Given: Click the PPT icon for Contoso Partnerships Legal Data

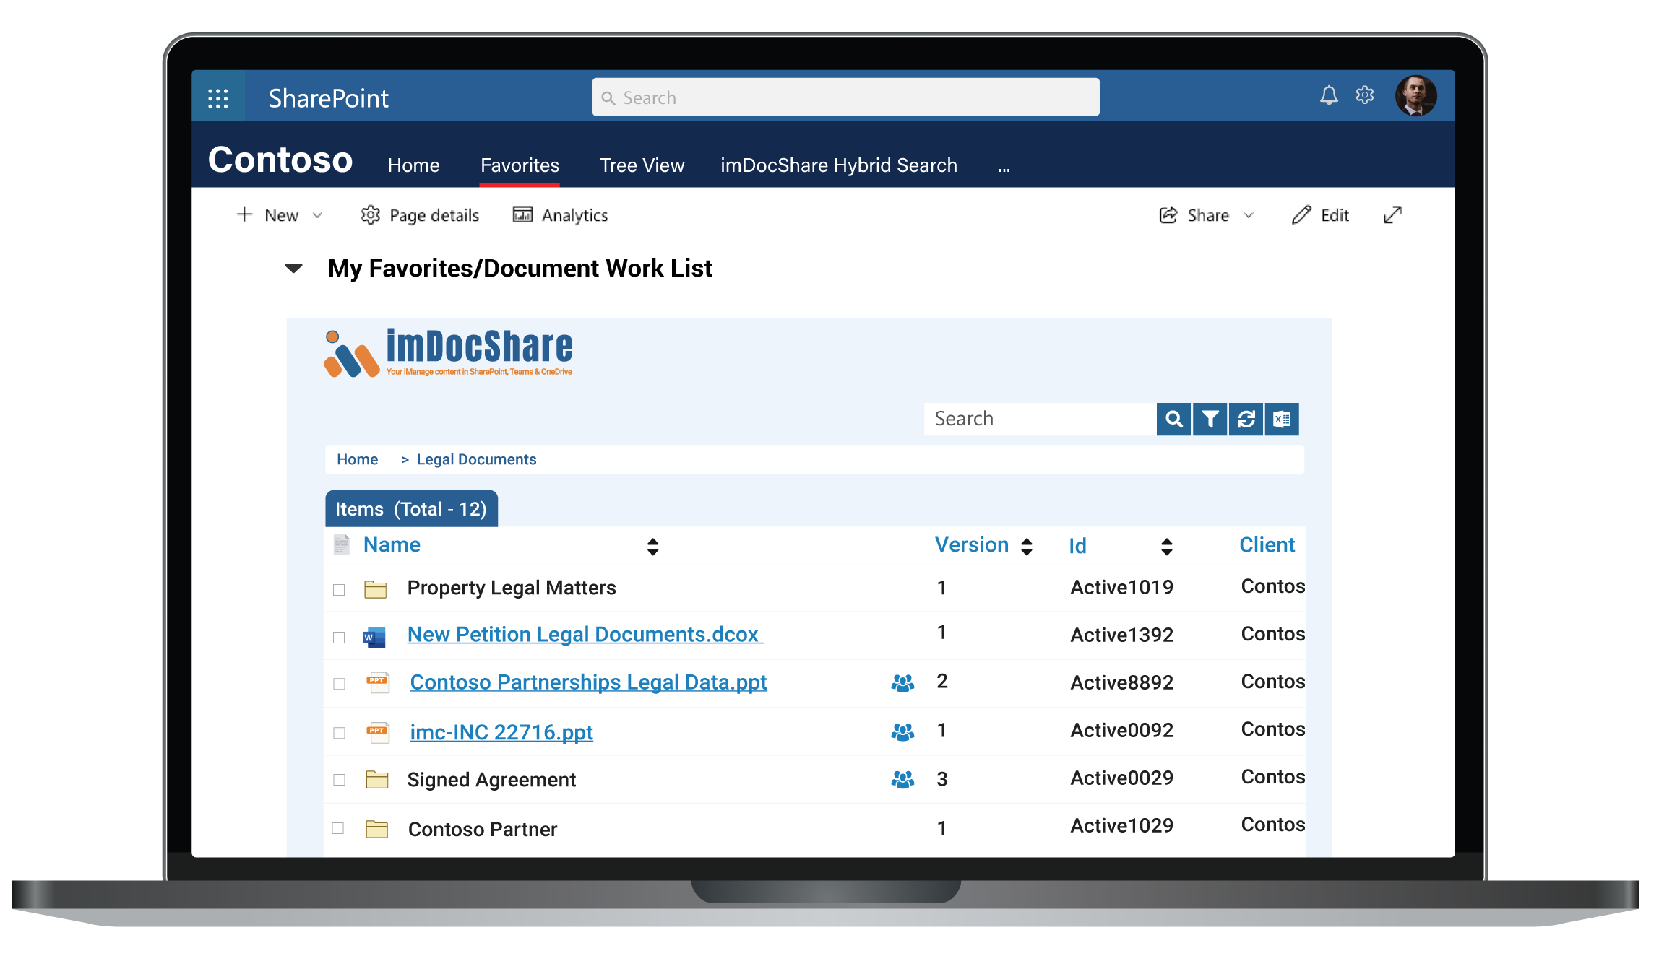Looking at the screenshot, I should point(377,682).
